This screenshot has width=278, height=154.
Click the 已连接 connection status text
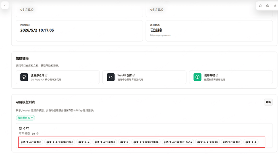coord(156,30)
